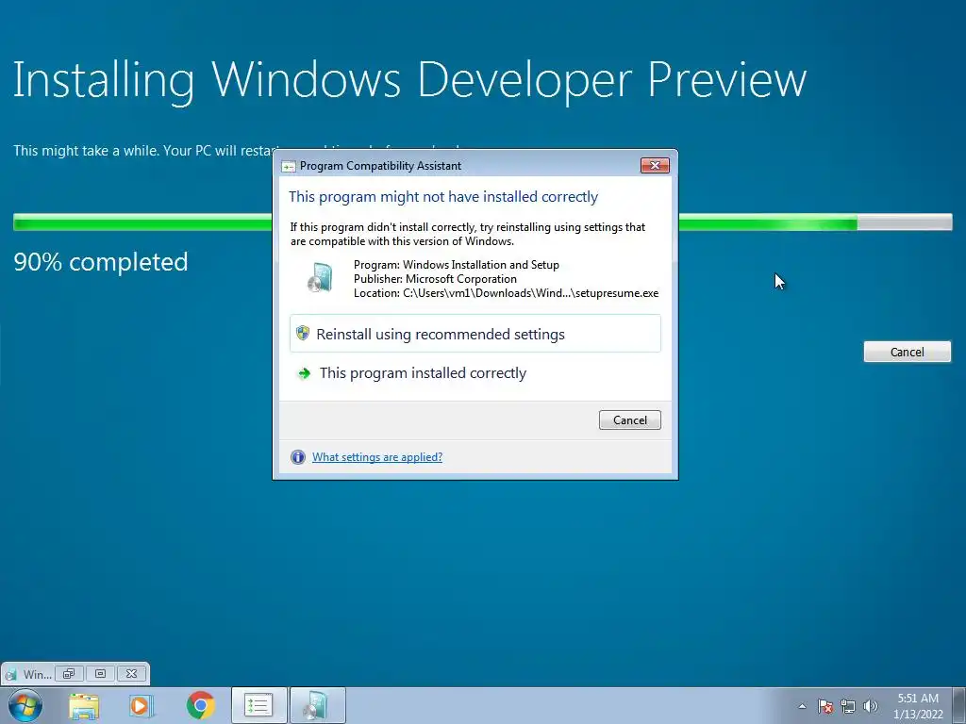Restore the minimized Win... window
This screenshot has width=966, height=724.
69,673
